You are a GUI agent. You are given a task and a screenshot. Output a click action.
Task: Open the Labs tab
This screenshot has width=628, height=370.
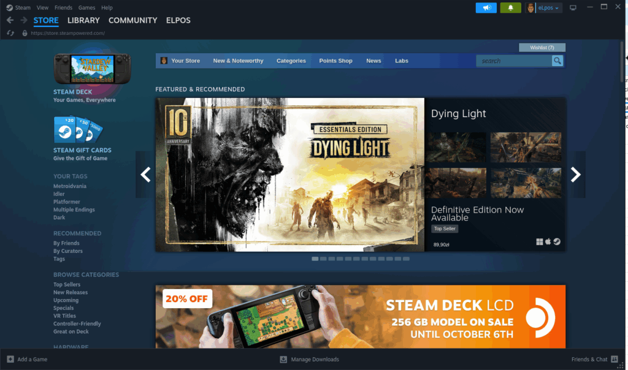402,61
